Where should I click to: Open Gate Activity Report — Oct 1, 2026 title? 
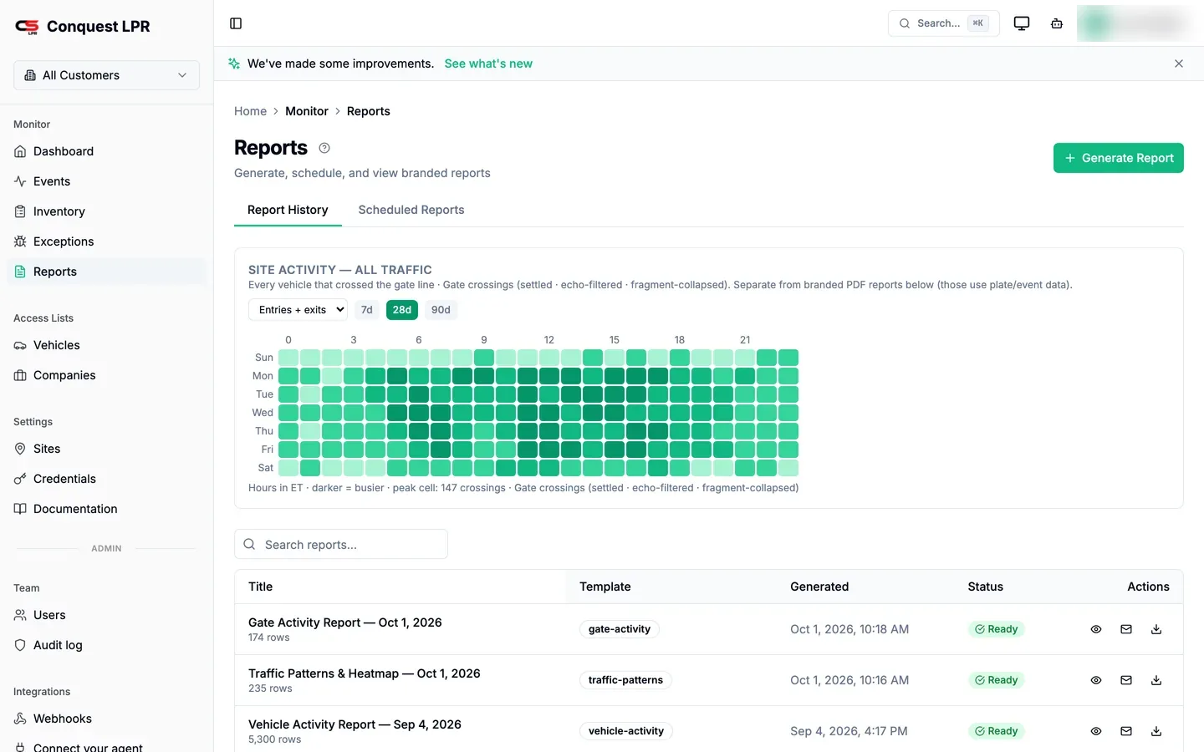(x=345, y=622)
